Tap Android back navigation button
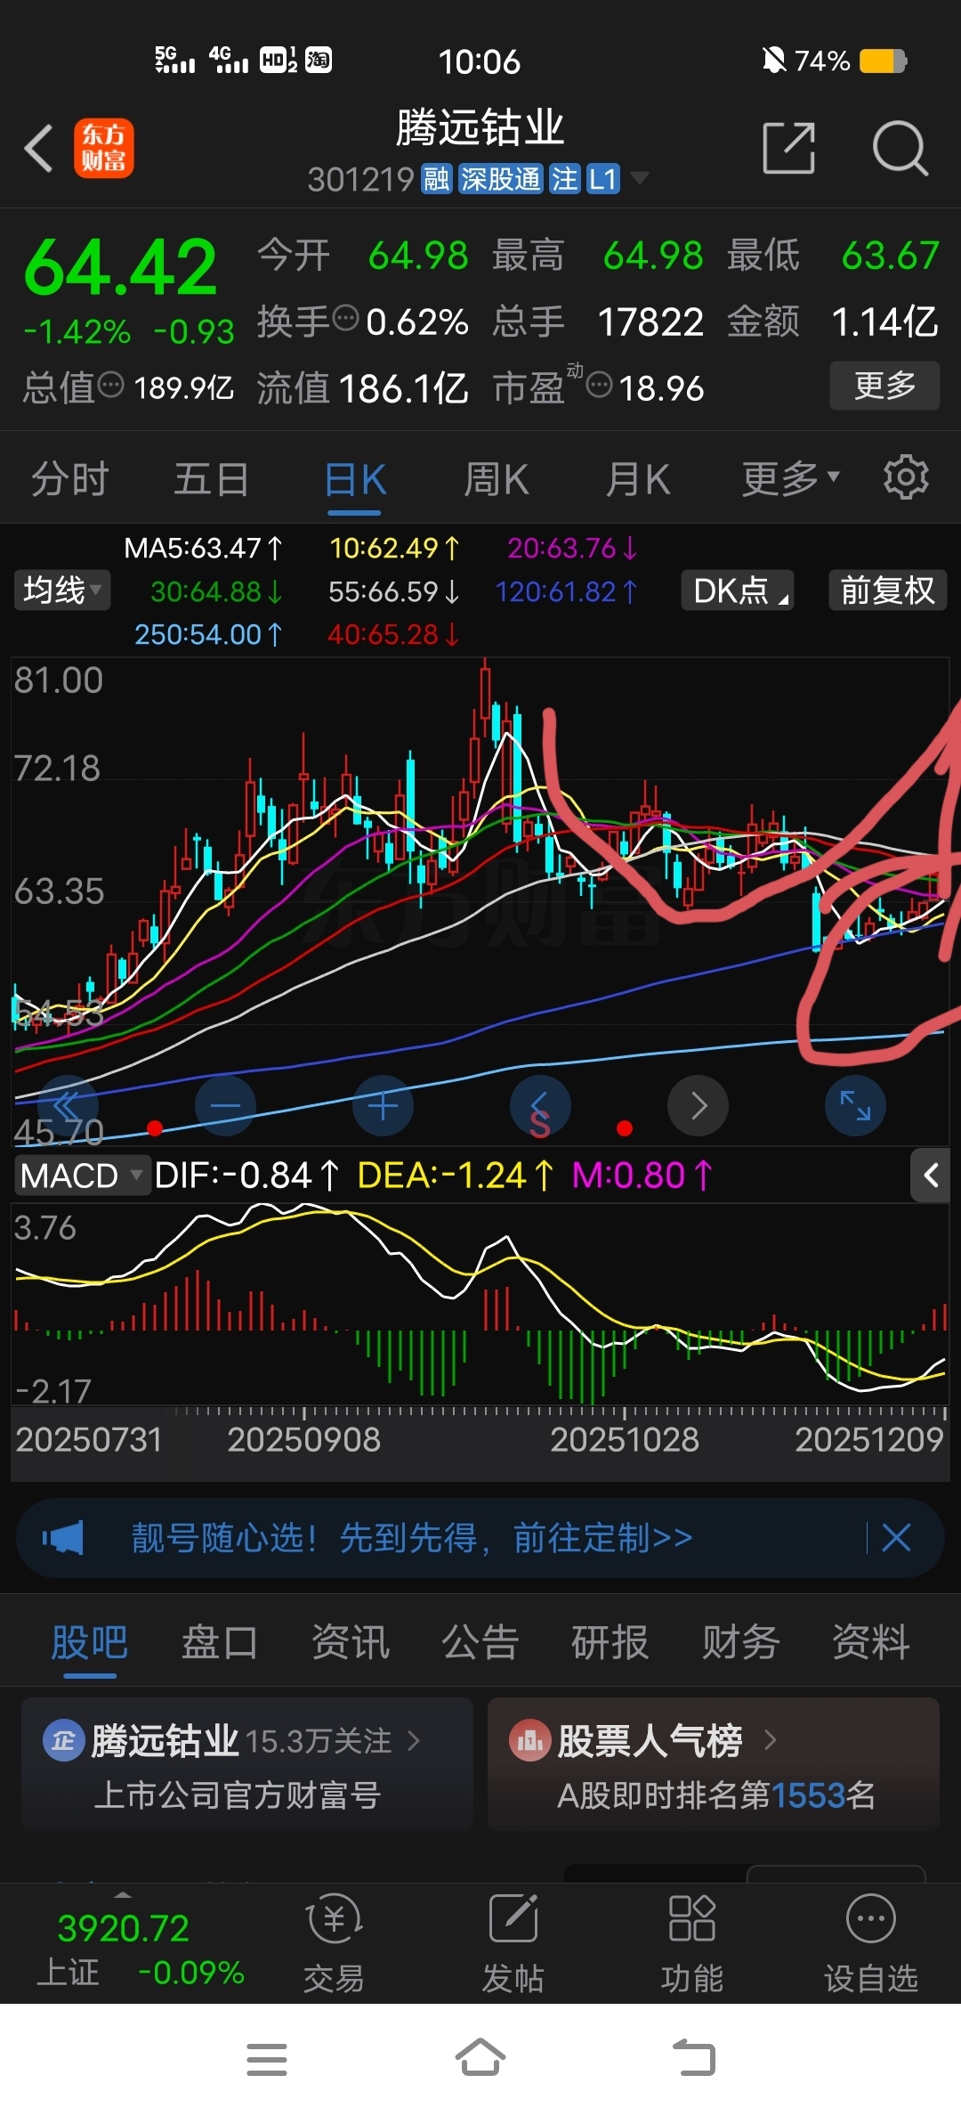This screenshot has height=2116, width=961. (694, 2057)
